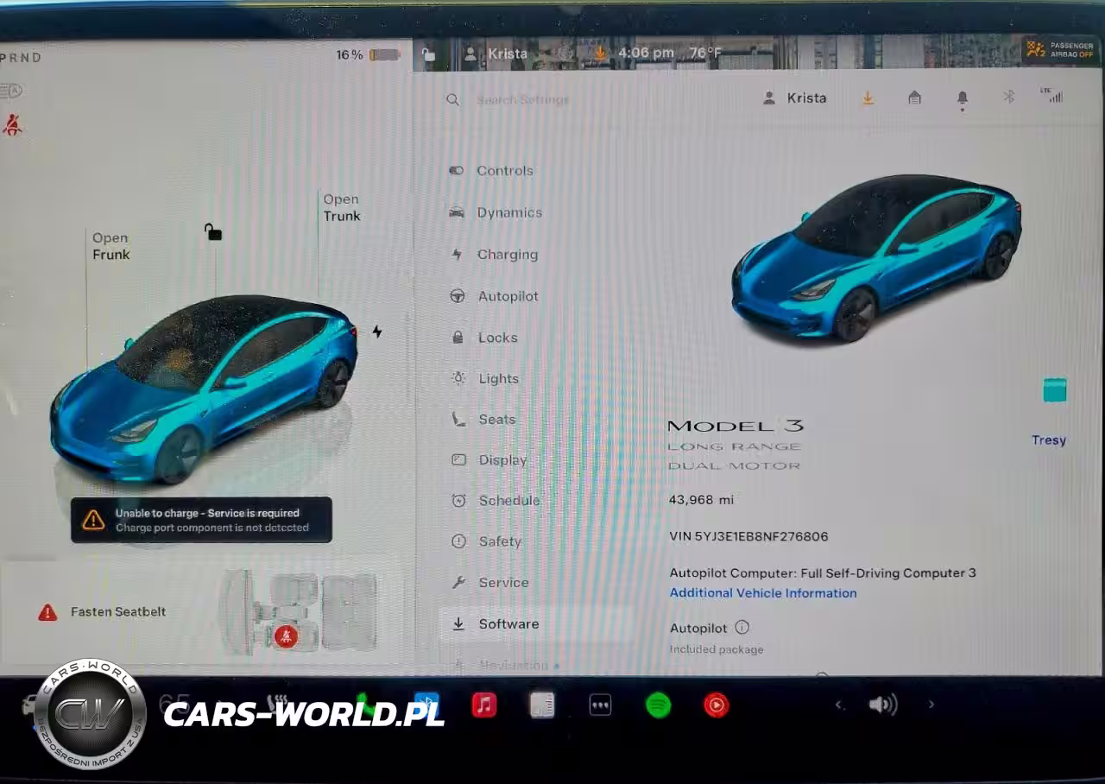Launch the red music note app
The height and width of the screenshot is (784, 1105).
coord(484,705)
